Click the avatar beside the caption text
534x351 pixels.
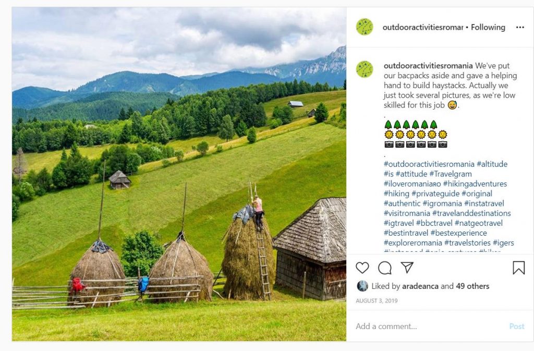pos(365,69)
